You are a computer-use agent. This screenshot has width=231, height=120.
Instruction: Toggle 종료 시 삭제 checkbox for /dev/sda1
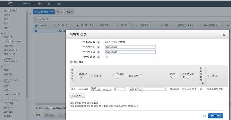click(x=201, y=89)
